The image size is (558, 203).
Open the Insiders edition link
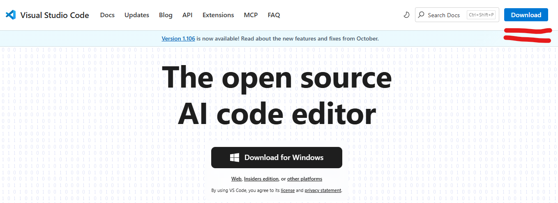pyautogui.click(x=261, y=179)
